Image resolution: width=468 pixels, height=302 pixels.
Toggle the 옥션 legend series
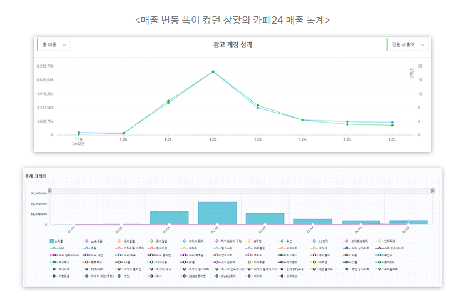click(x=285, y=241)
